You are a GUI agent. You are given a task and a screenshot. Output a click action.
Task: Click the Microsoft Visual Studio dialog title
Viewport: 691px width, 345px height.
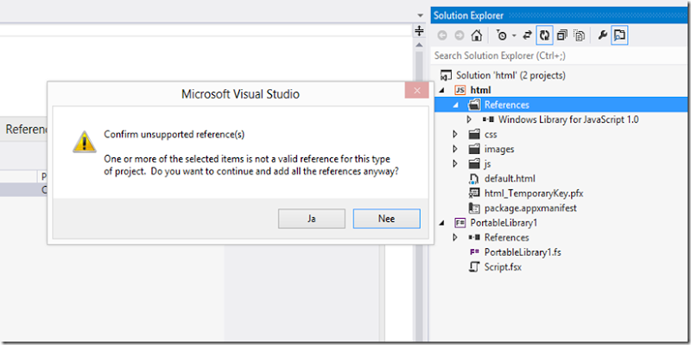point(240,93)
